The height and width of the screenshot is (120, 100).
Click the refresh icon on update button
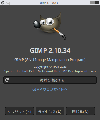(7, 80)
